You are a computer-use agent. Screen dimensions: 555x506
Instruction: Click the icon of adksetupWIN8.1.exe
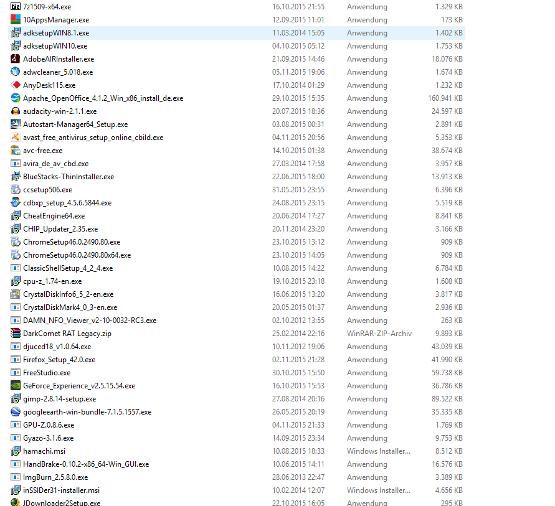click(x=15, y=32)
